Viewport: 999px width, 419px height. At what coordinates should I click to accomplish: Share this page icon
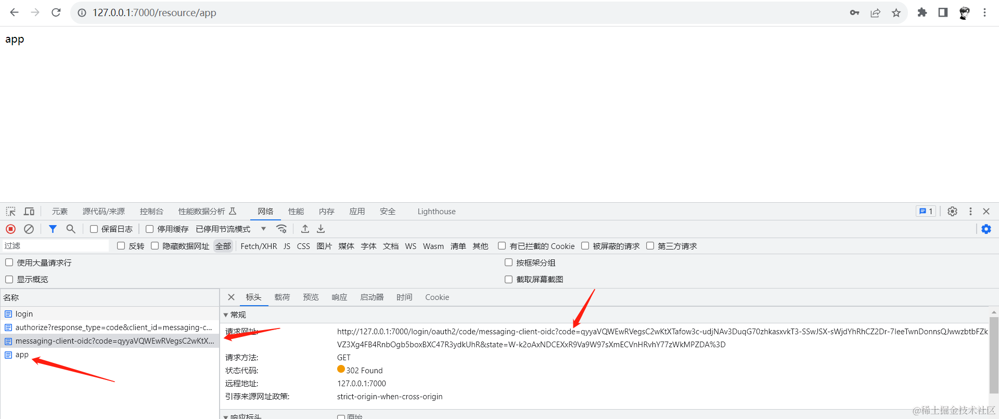pos(875,12)
